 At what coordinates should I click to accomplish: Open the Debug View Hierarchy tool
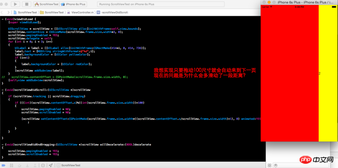coord(43,165)
